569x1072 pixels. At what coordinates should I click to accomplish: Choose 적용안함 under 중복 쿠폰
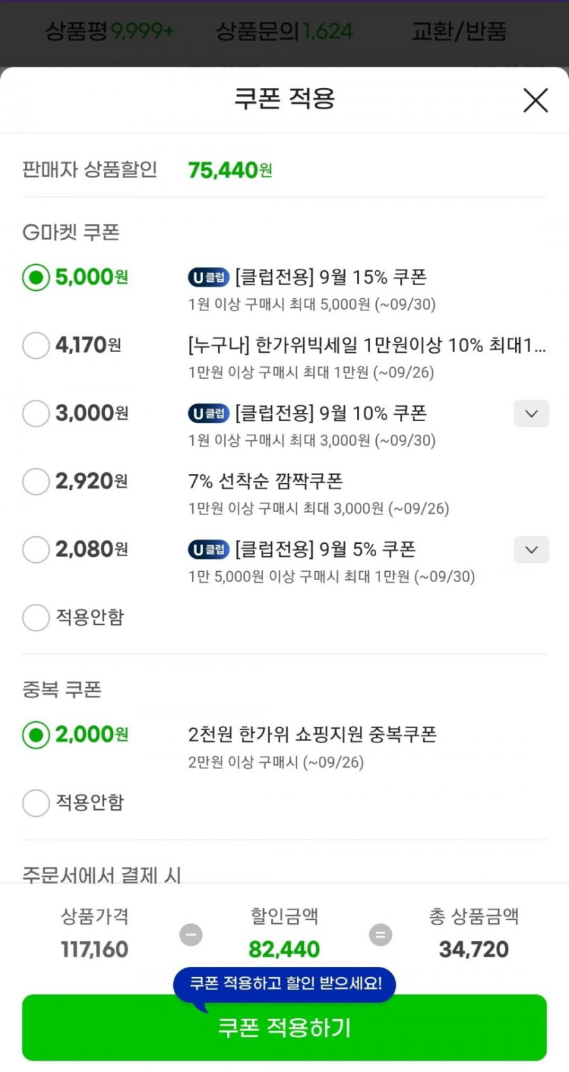pyautogui.click(x=36, y=803)
